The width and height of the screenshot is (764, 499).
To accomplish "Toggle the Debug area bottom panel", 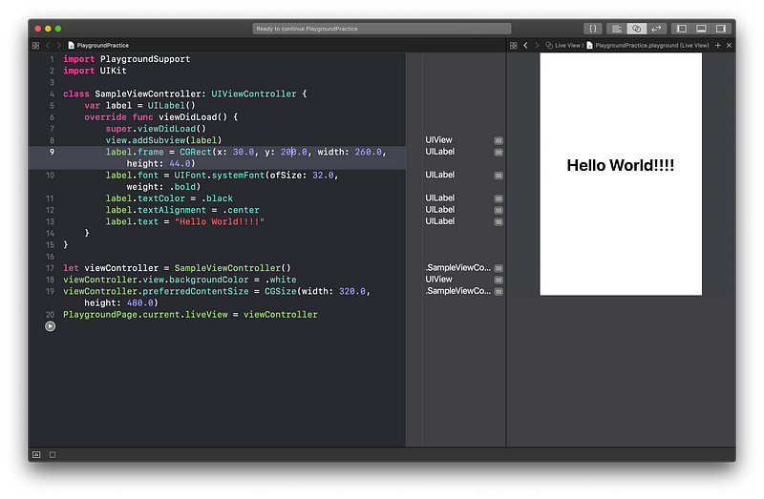I will tap(701, 29).
